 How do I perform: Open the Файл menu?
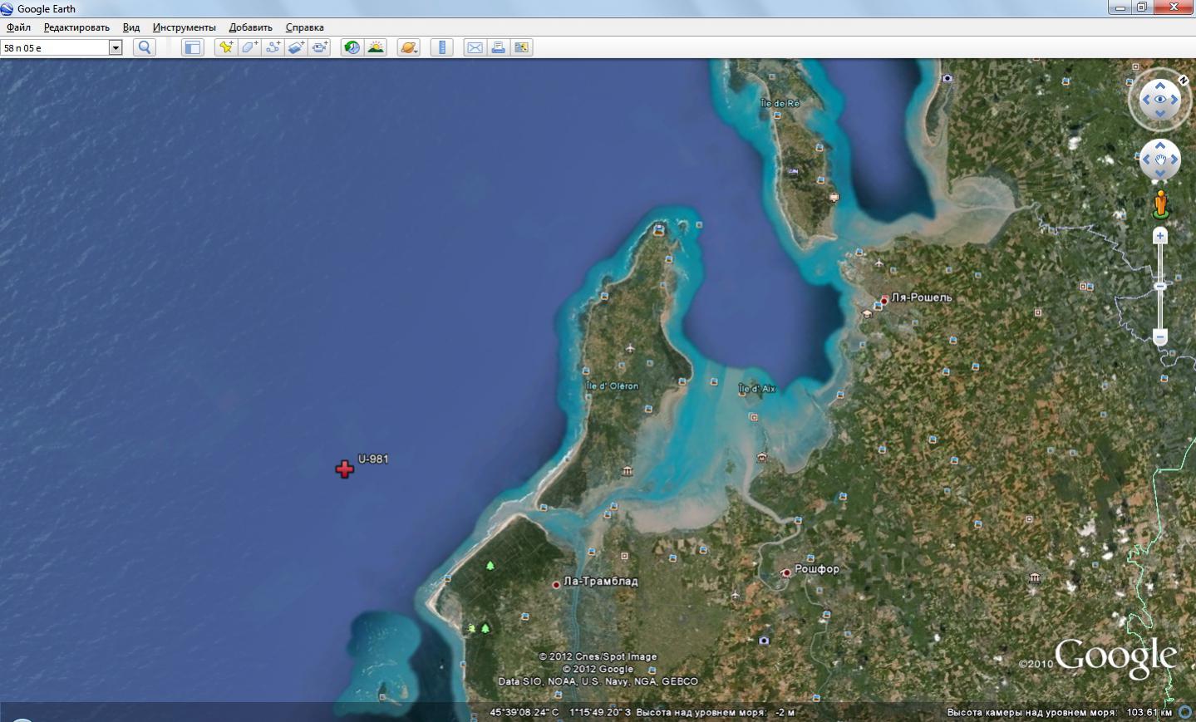(18, 27)
